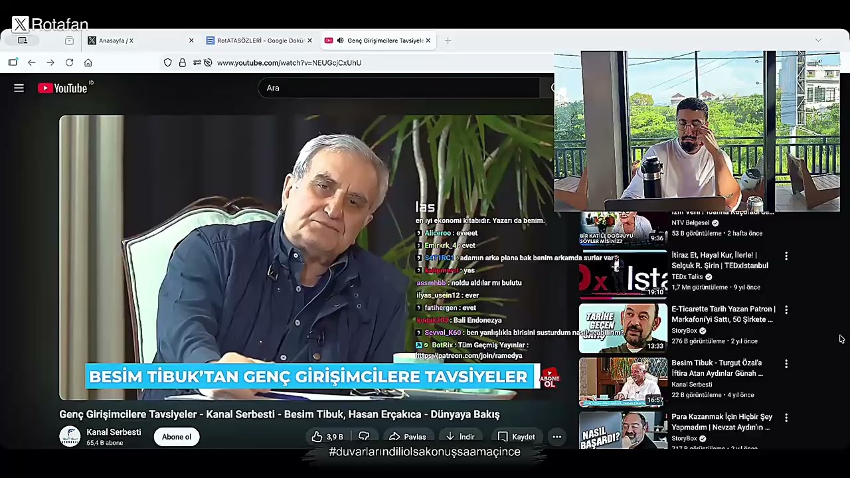Screen dimensions: 850x478
Task: Open the NTV Belgesel channel name
Action: click(690, 223)
